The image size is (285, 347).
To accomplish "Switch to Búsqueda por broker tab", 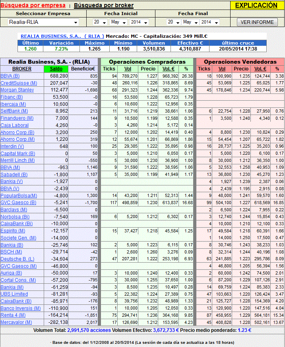I will [x=103, y=6].
